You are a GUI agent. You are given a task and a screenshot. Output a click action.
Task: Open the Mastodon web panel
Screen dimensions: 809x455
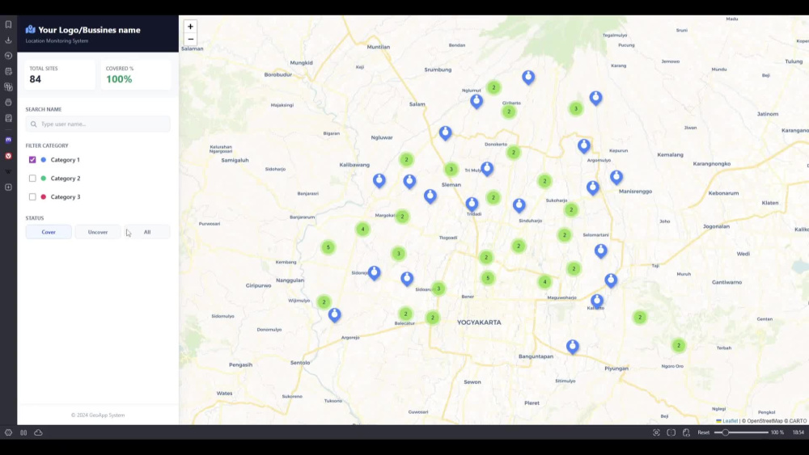pos(8,140)
